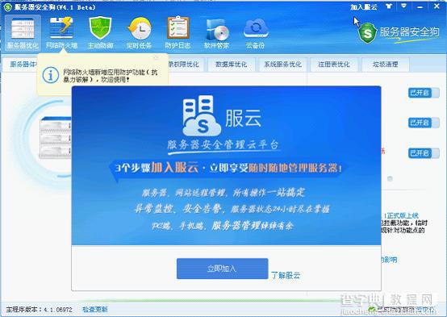Click the server rack image on left

pyautogui.click(x=56, y=137)
